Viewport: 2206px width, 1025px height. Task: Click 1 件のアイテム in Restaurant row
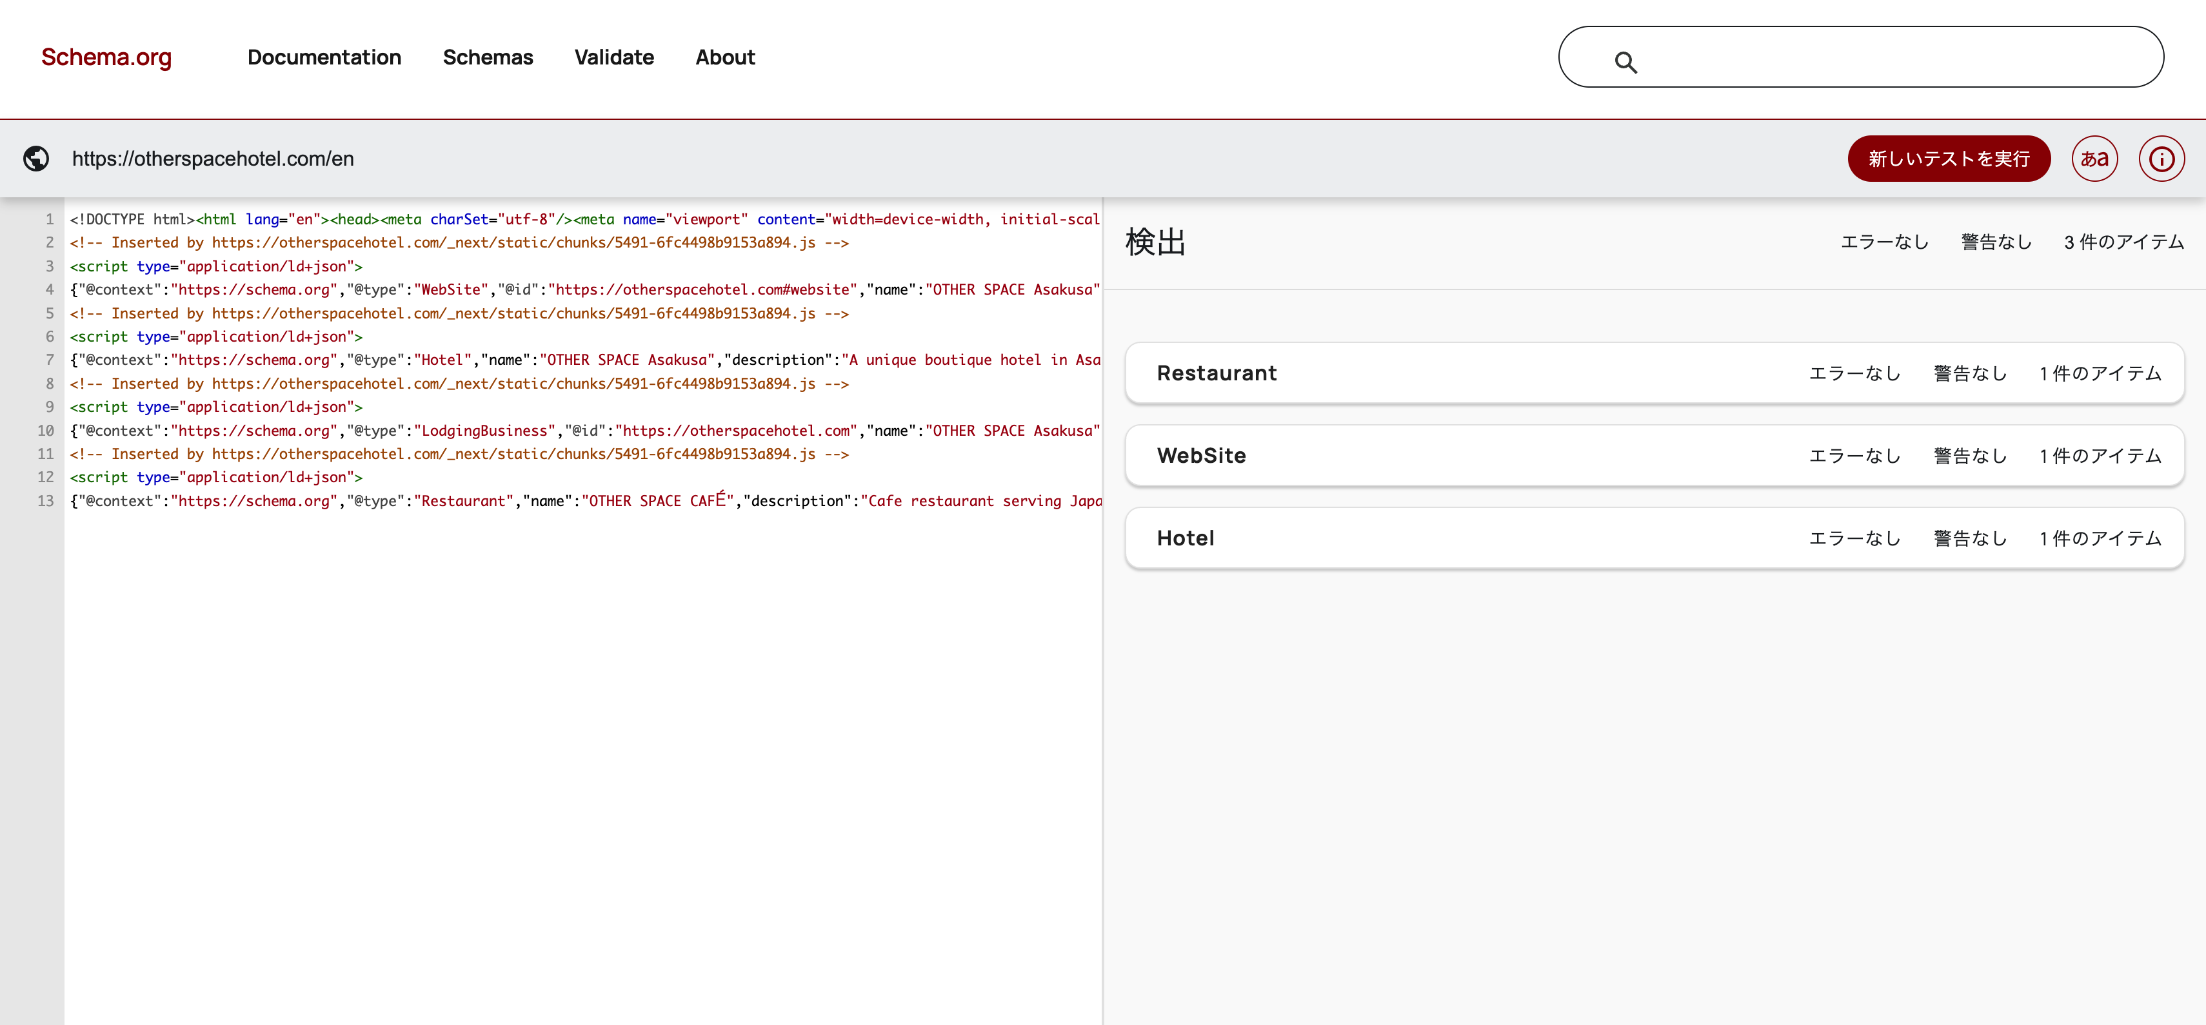[2100, 373]
